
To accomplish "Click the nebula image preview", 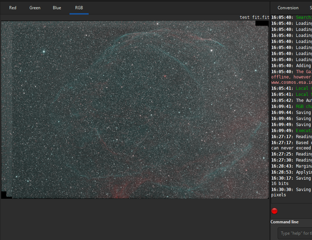I will (135, 110).
